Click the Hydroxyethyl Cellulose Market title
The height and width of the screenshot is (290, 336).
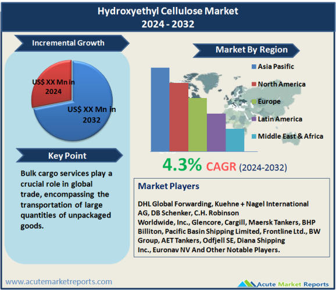[168, 11]
